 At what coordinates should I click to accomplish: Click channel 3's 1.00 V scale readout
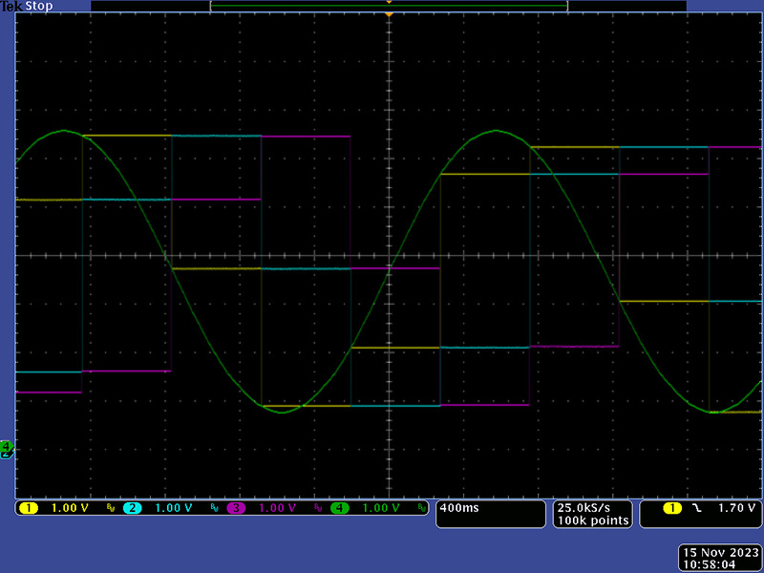click(278, 508)
